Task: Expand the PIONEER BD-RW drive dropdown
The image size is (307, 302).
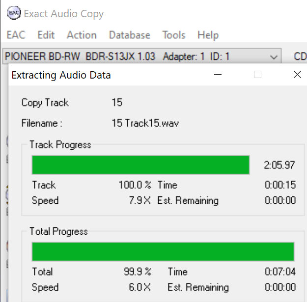Action: (274, 57)
